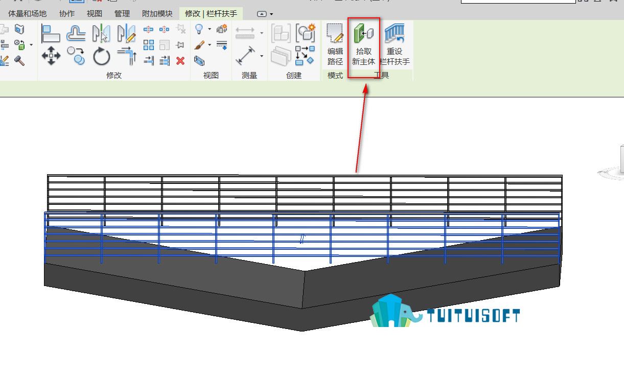Open the 协作 ribbon tab
The height and width of the screenshot is (378, 624).
tap(67, 14)
